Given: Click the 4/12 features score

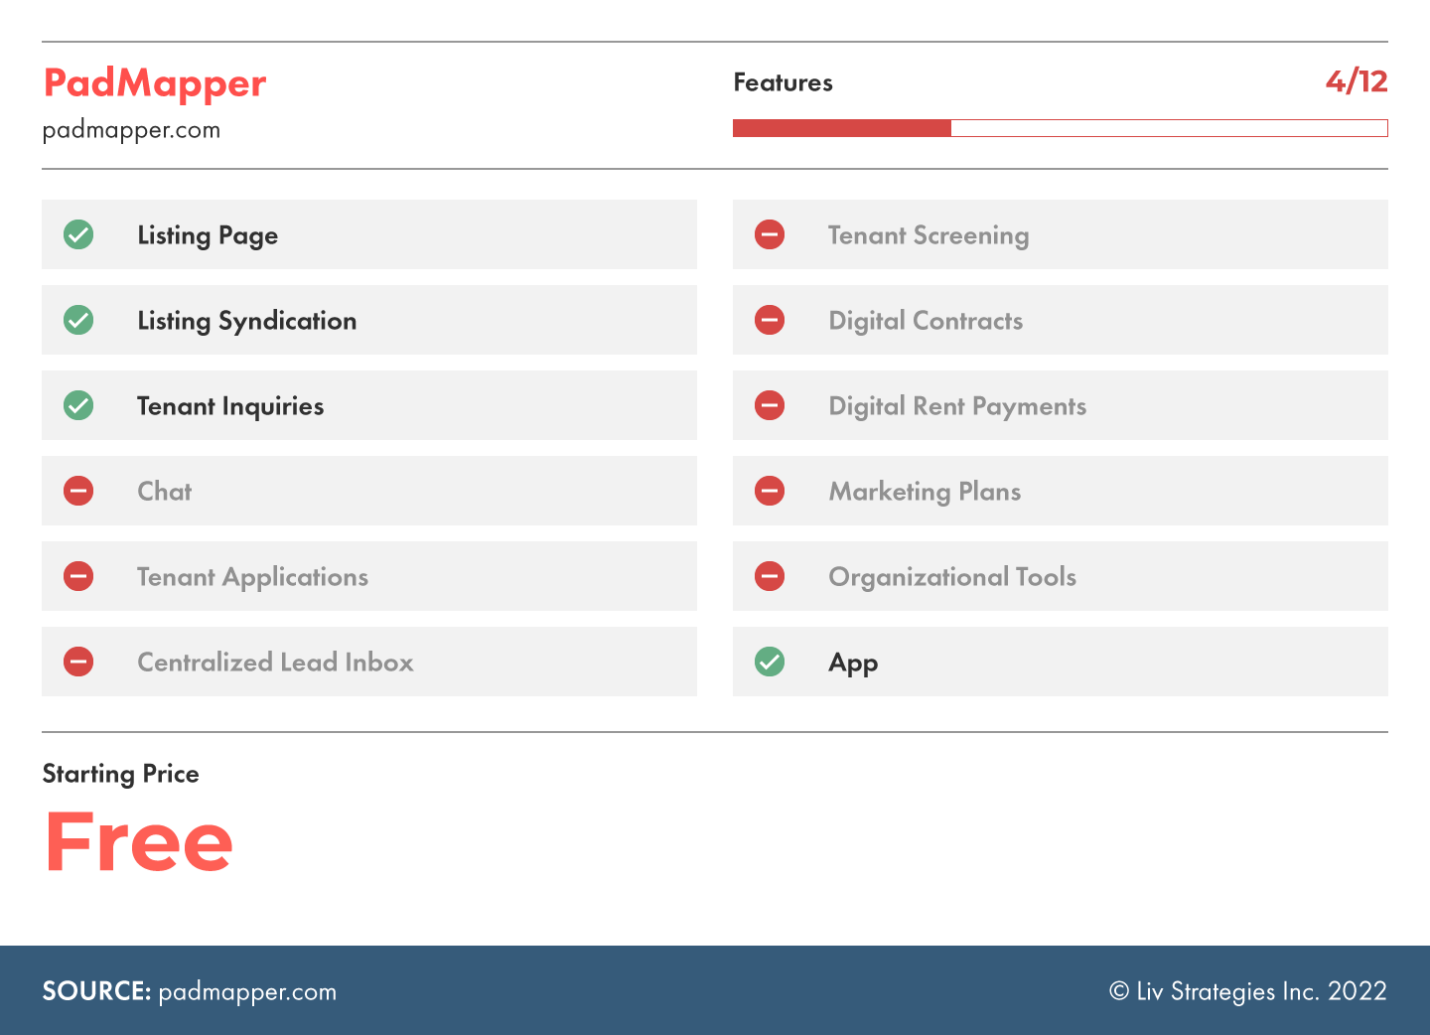Looking at the screenshot, I should (x=1356, y=81).
